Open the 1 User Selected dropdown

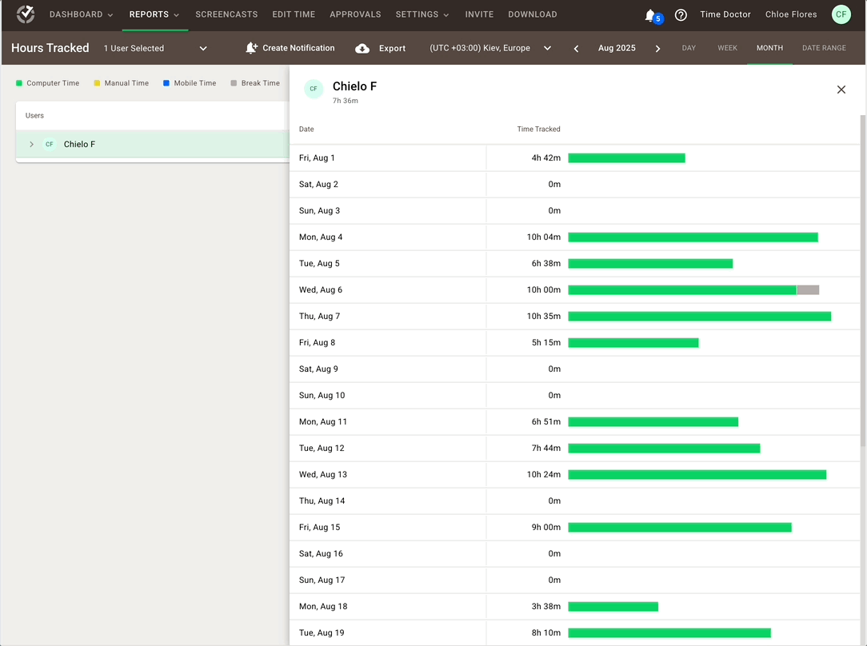pyautogui.click(x=155, y=49)
